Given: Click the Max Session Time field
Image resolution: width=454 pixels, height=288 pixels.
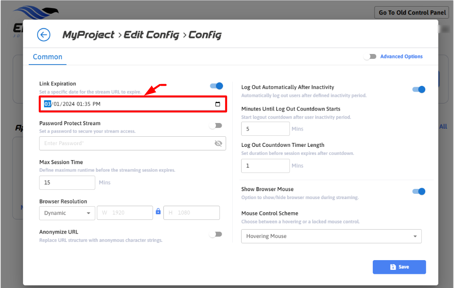Looking at the screenshot, I should (x=67, y=182).
